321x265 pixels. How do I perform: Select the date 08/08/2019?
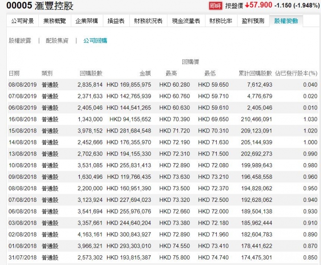point(23,85)
